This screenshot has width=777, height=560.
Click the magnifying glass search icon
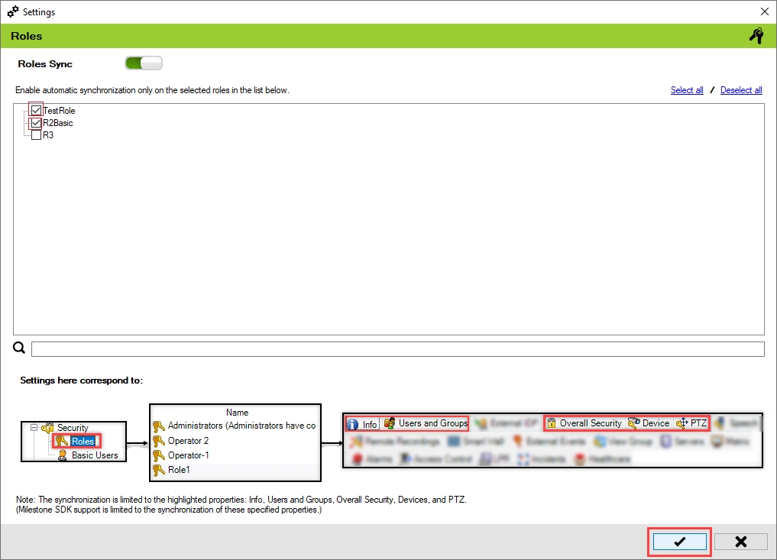point(20,349)
